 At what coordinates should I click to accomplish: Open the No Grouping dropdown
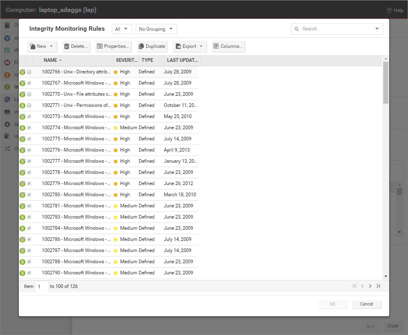click(156, 29)
